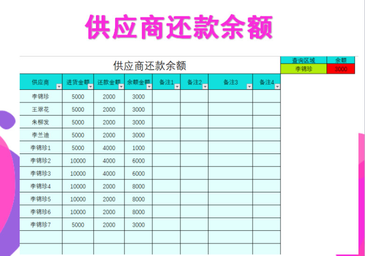Image resolution: width=365 pixels, height=256 pixels.
Task: Open the 备注2 column filter dropdown
Action: (205, 87)
